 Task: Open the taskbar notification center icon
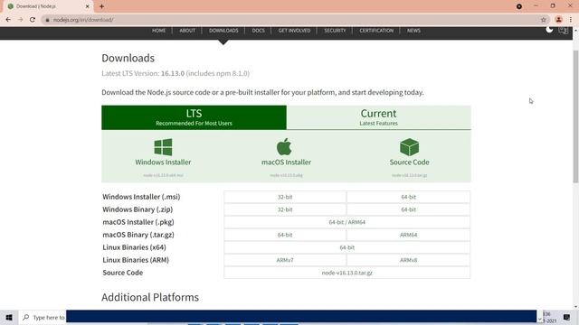pyautogui.click(x=566, y=317)
